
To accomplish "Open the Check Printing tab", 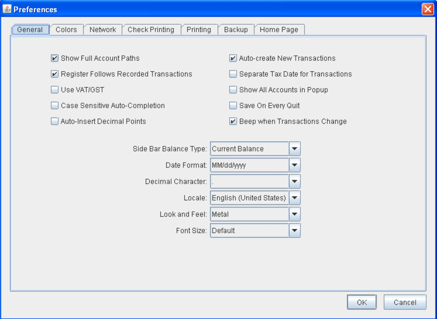I will coord(151,30).
